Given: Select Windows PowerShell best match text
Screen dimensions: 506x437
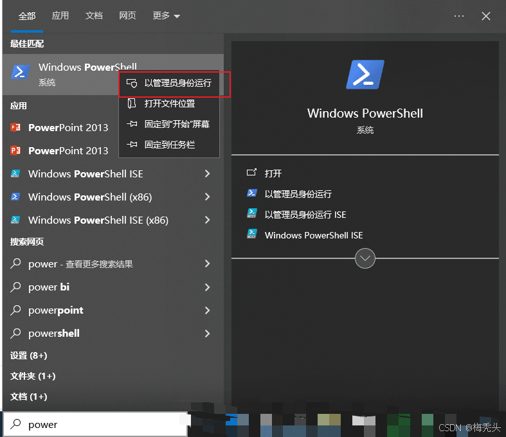Looking at the screenshot, I should click(87, 67).
